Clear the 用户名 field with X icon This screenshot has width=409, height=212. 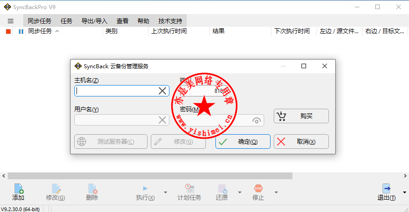162,120
